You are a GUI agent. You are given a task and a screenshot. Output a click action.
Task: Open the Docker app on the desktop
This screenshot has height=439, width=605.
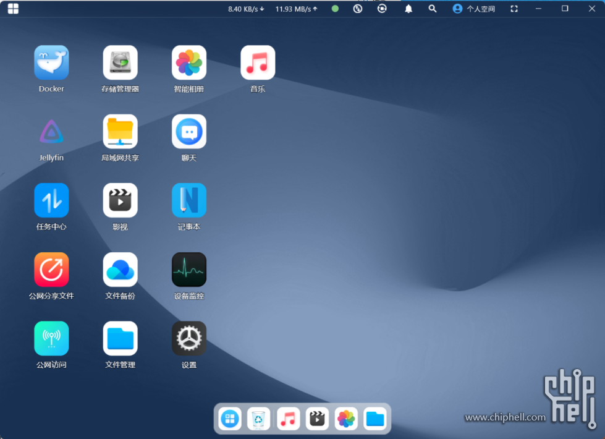click(51, 63)
